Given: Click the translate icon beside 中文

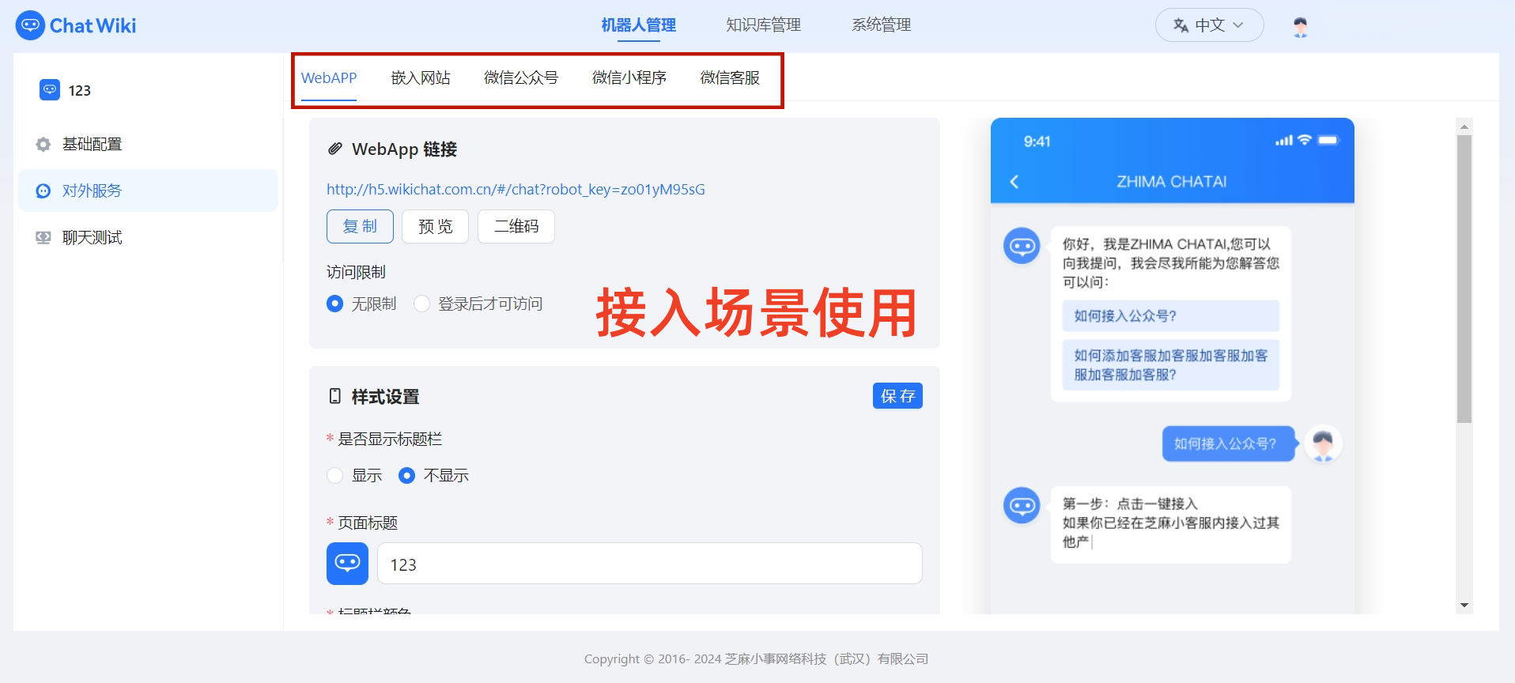Looking at the screenshot, I should coord(1181,25).
